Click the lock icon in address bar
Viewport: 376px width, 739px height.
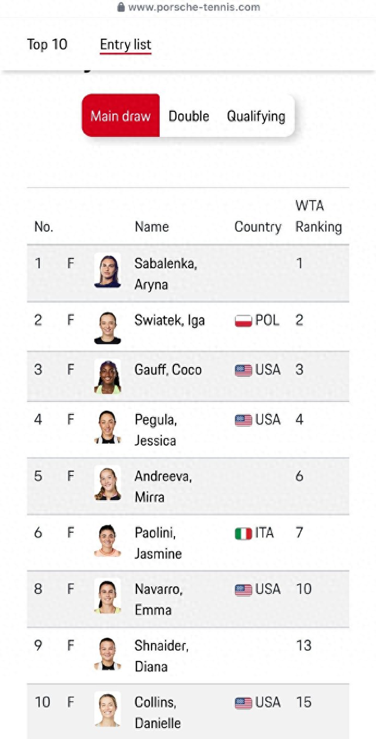pos(121,7)
